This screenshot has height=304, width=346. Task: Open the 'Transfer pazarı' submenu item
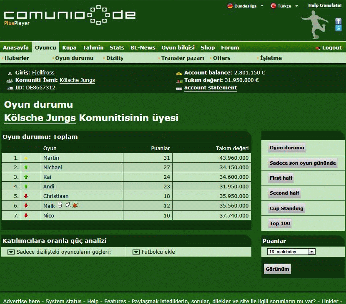click(x=182, y=58)
